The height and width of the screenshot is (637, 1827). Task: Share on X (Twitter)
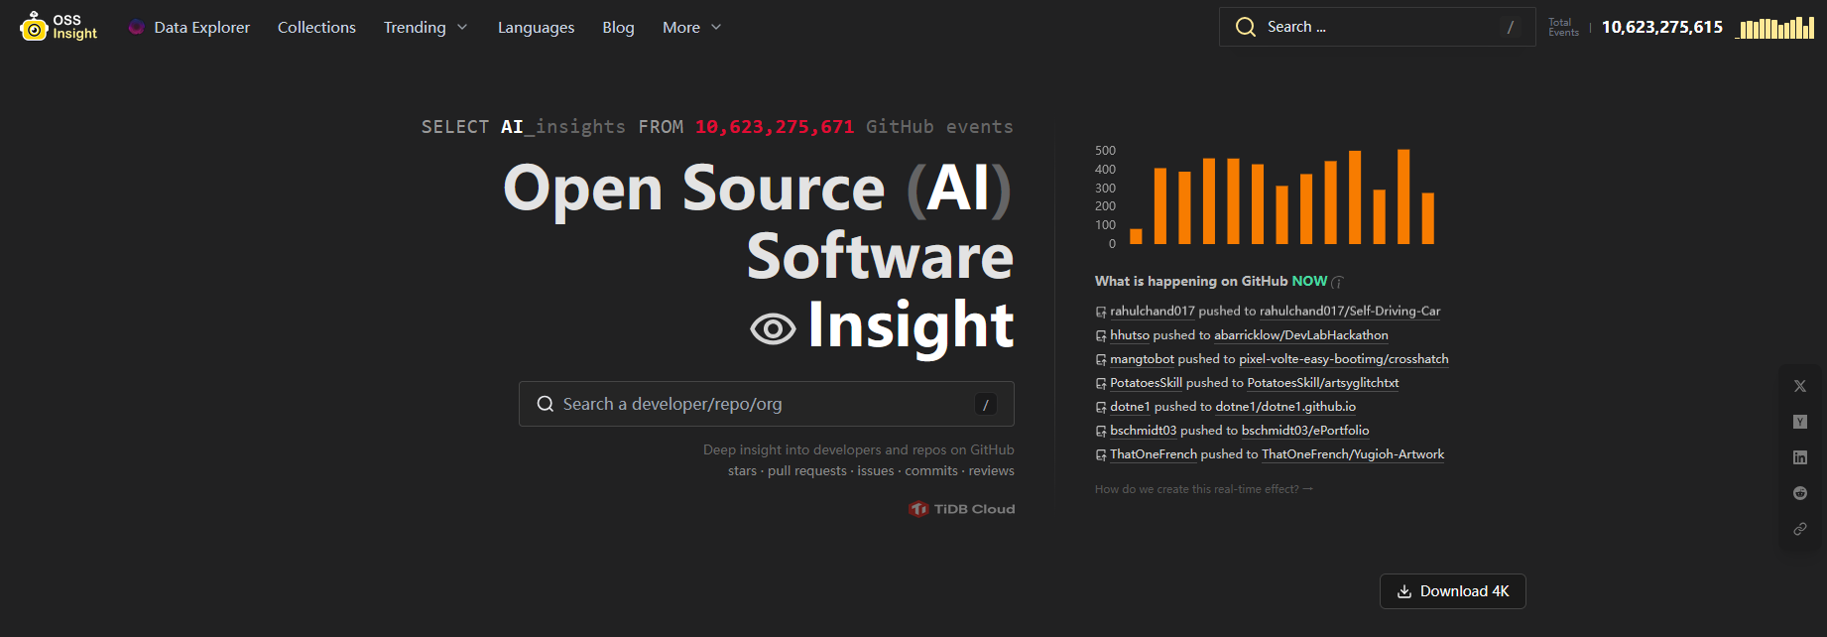point(1800,386)
